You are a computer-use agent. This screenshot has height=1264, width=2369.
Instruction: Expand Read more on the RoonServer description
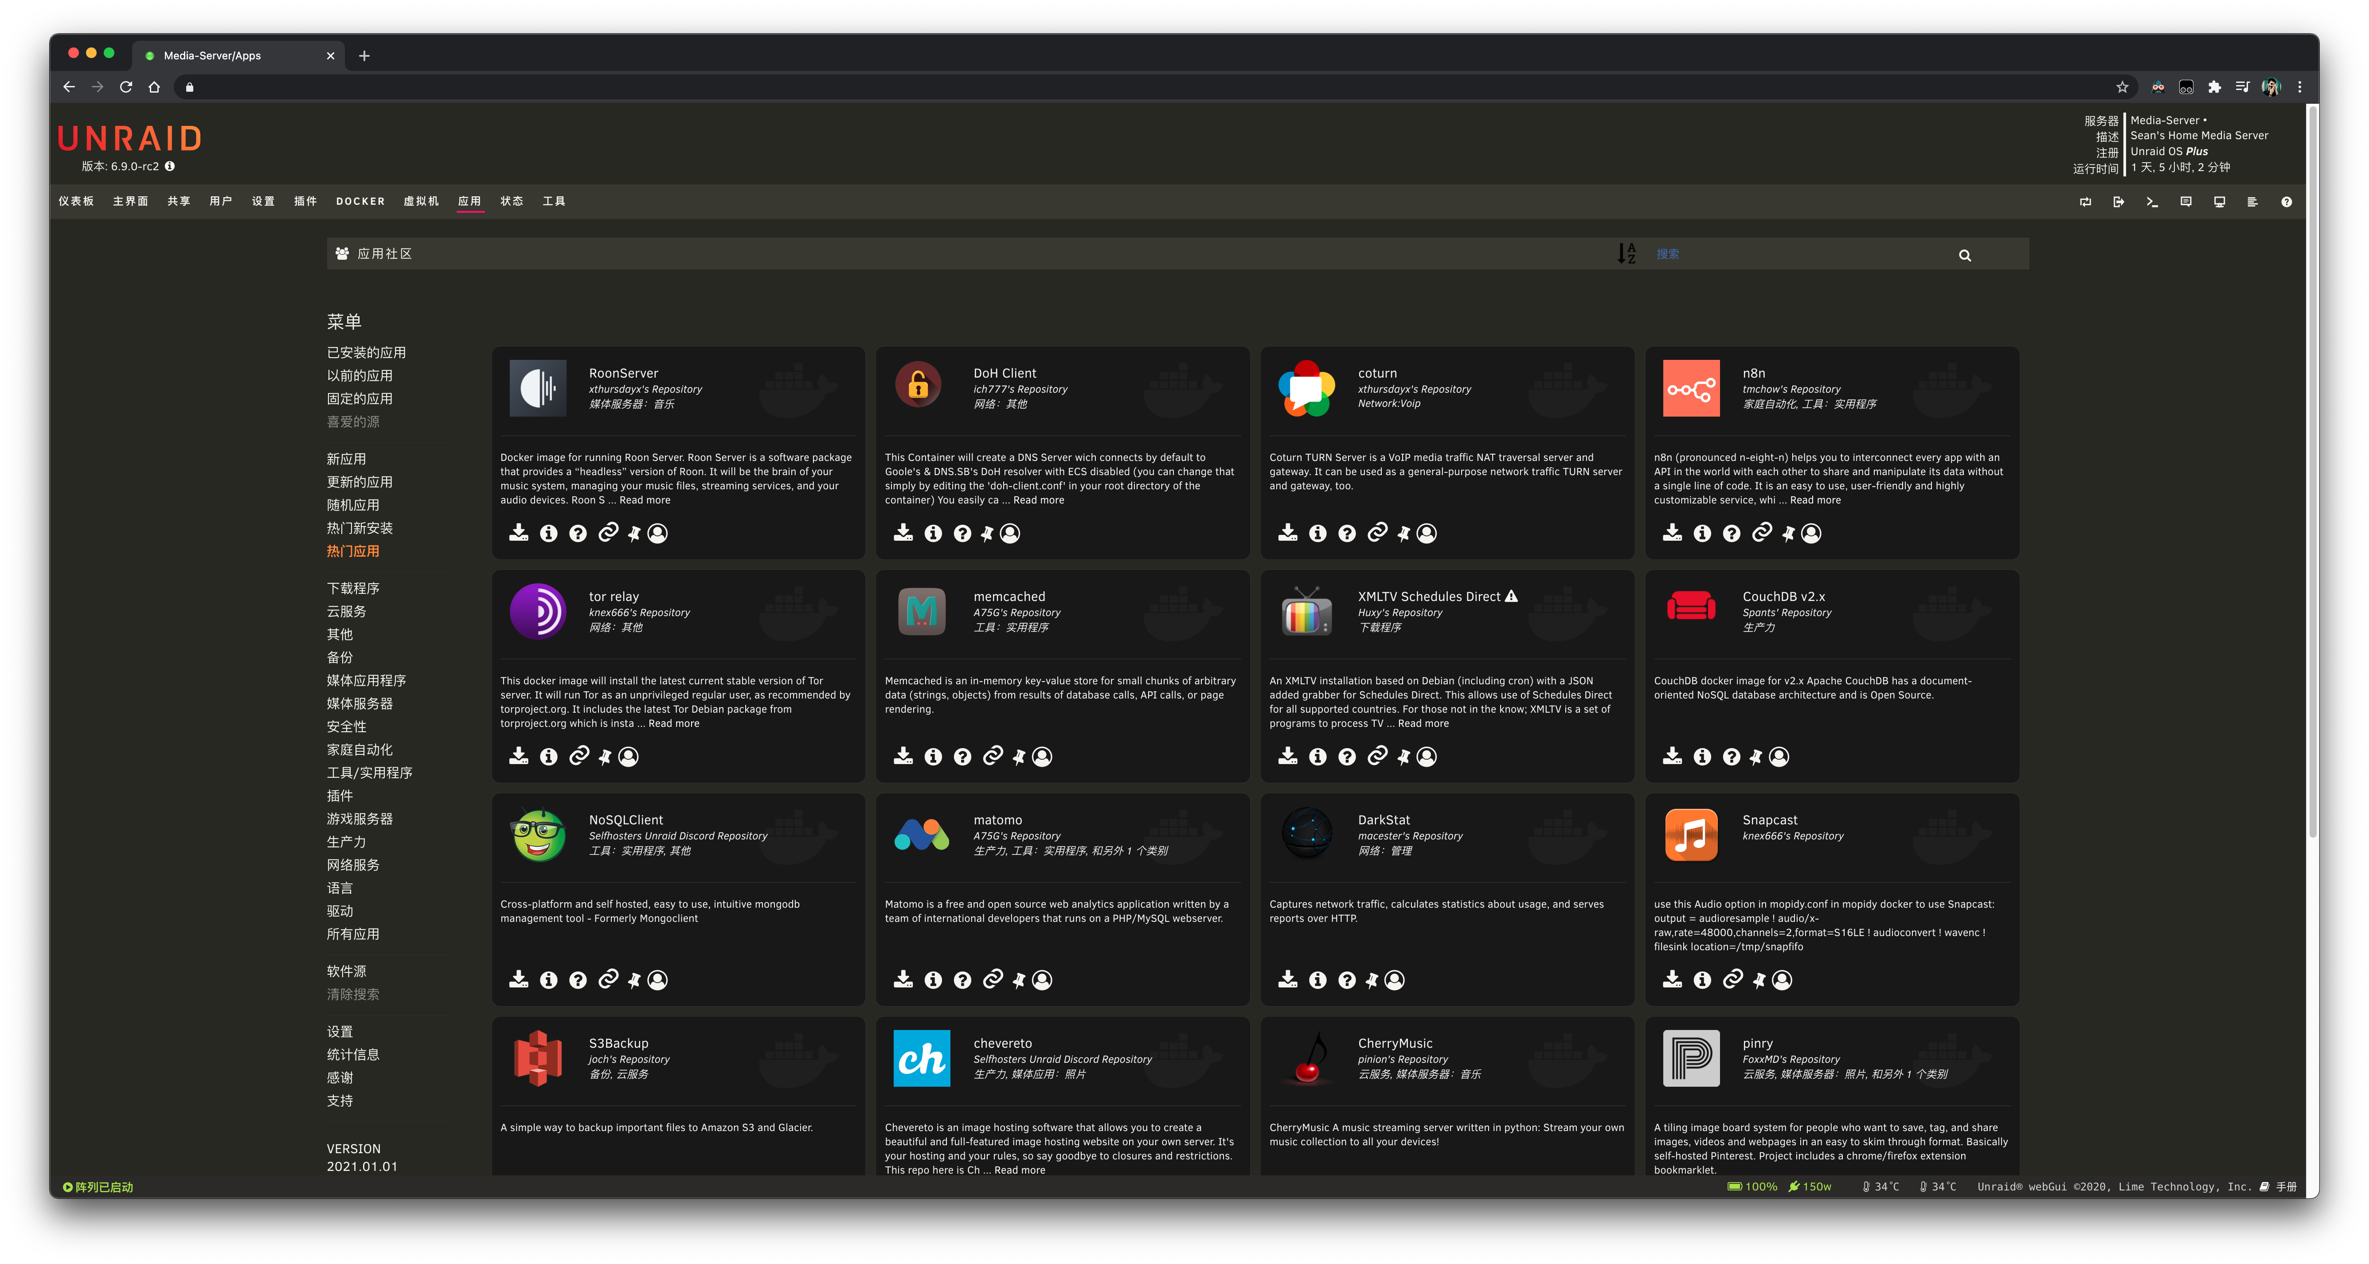pos(645,500)
